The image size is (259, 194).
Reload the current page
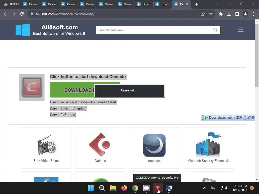pyautogui.click(x=22, y=14)
